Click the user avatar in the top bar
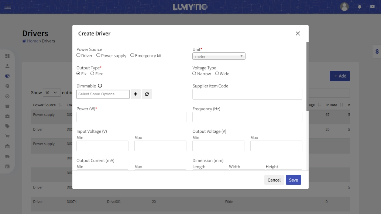The height and width of the screenshot is (214, 381). (x=344, y=7)
